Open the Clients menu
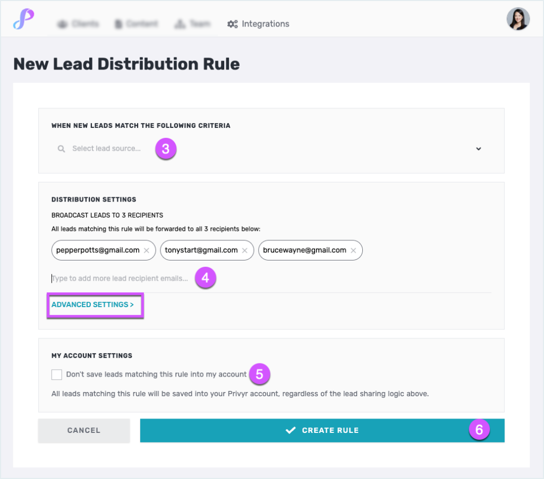 [78, 24]
